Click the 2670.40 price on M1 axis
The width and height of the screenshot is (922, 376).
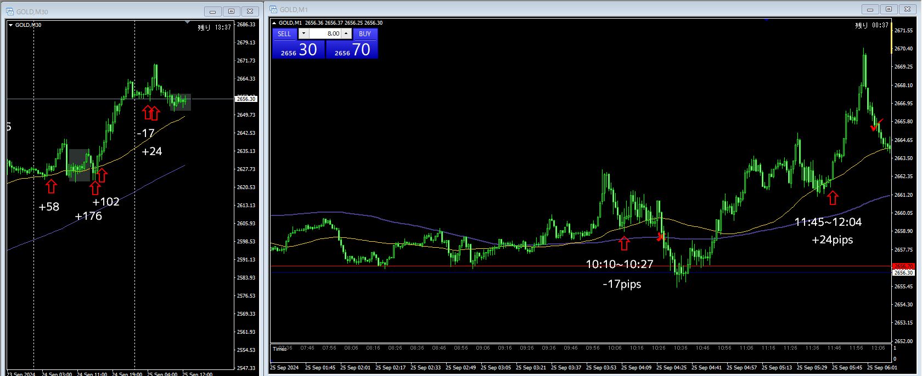click(x=903, y=49)
